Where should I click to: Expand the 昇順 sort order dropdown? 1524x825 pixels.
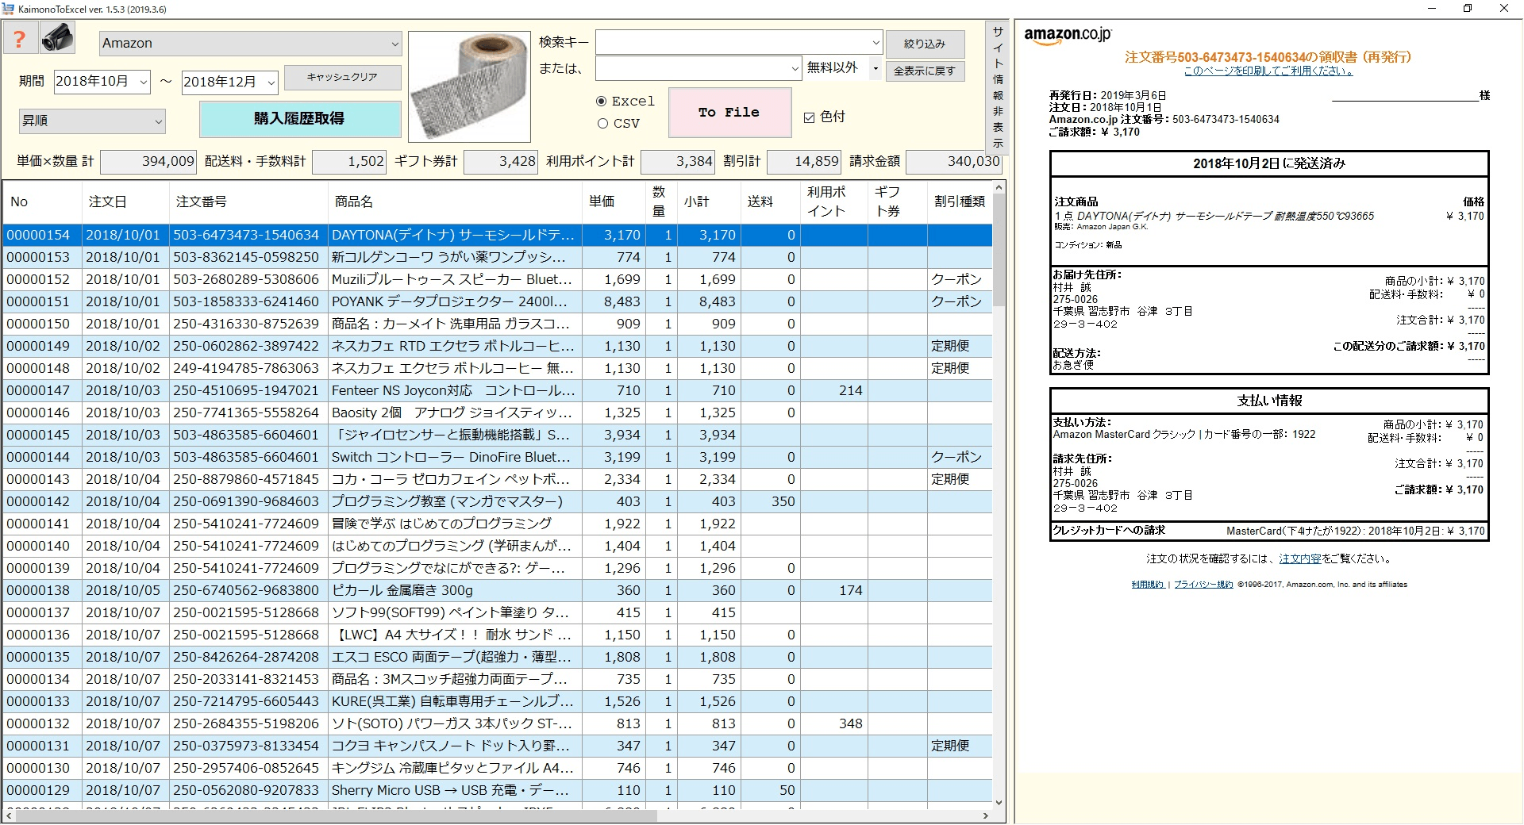(91, 121)
